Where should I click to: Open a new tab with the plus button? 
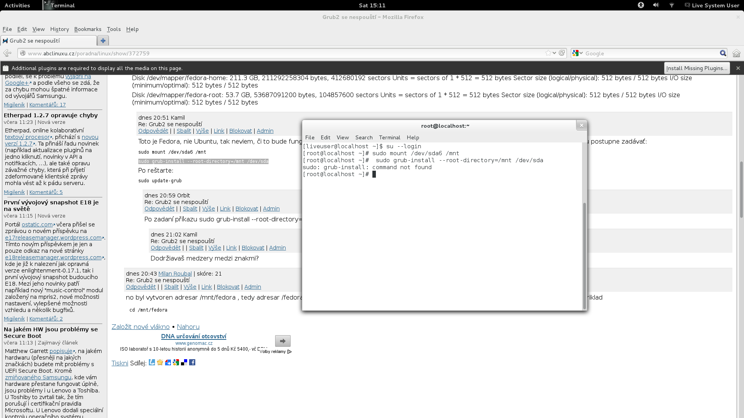(103, 40)
